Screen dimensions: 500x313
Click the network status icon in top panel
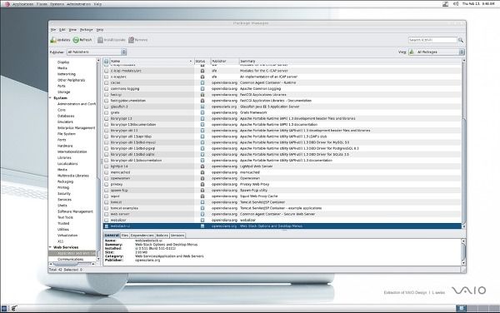point(446,4)
